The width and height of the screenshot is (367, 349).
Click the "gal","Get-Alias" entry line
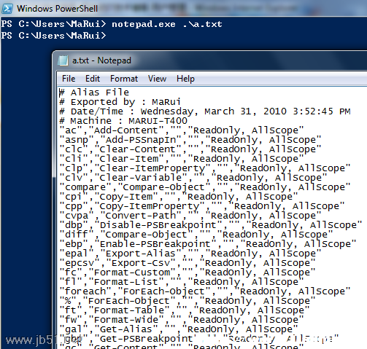(x=179, y=329)
